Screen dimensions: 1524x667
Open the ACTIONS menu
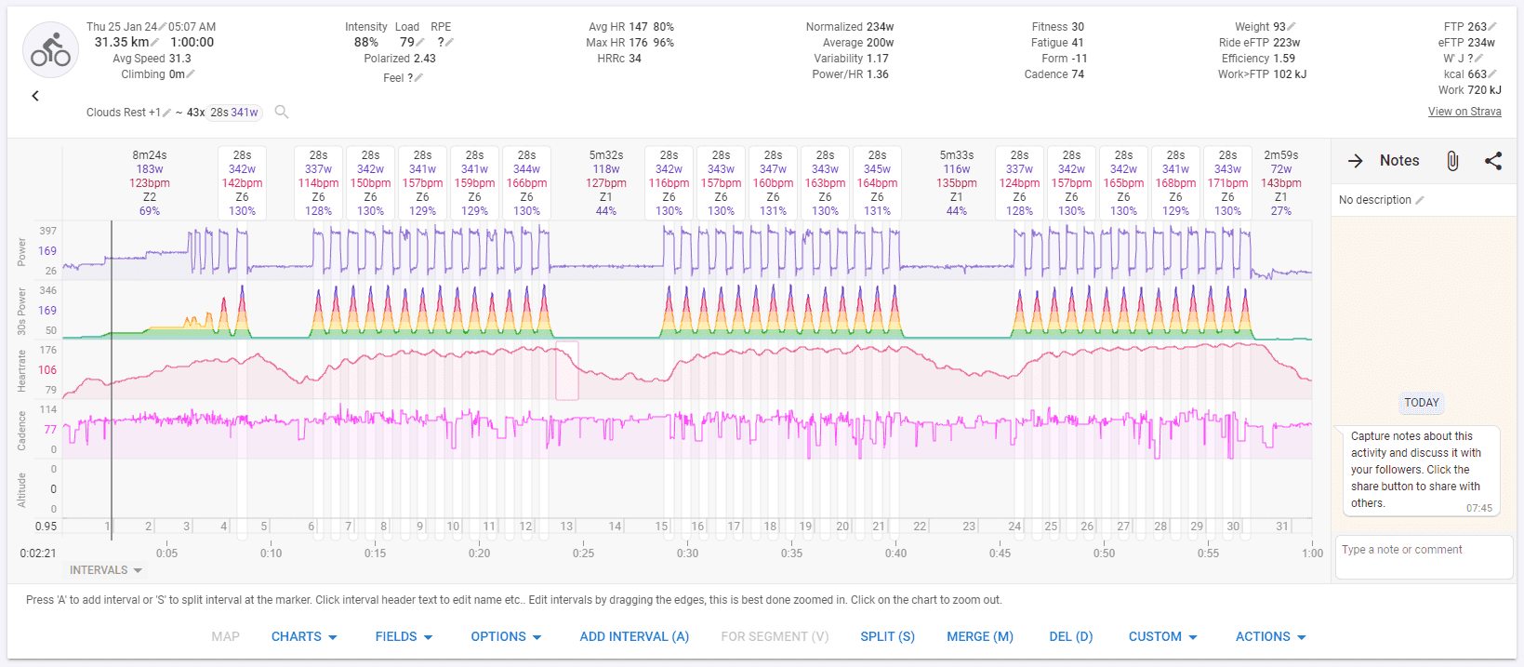[x=1270, y=636]
